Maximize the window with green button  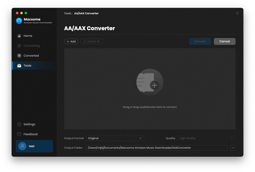pos(26,13)
